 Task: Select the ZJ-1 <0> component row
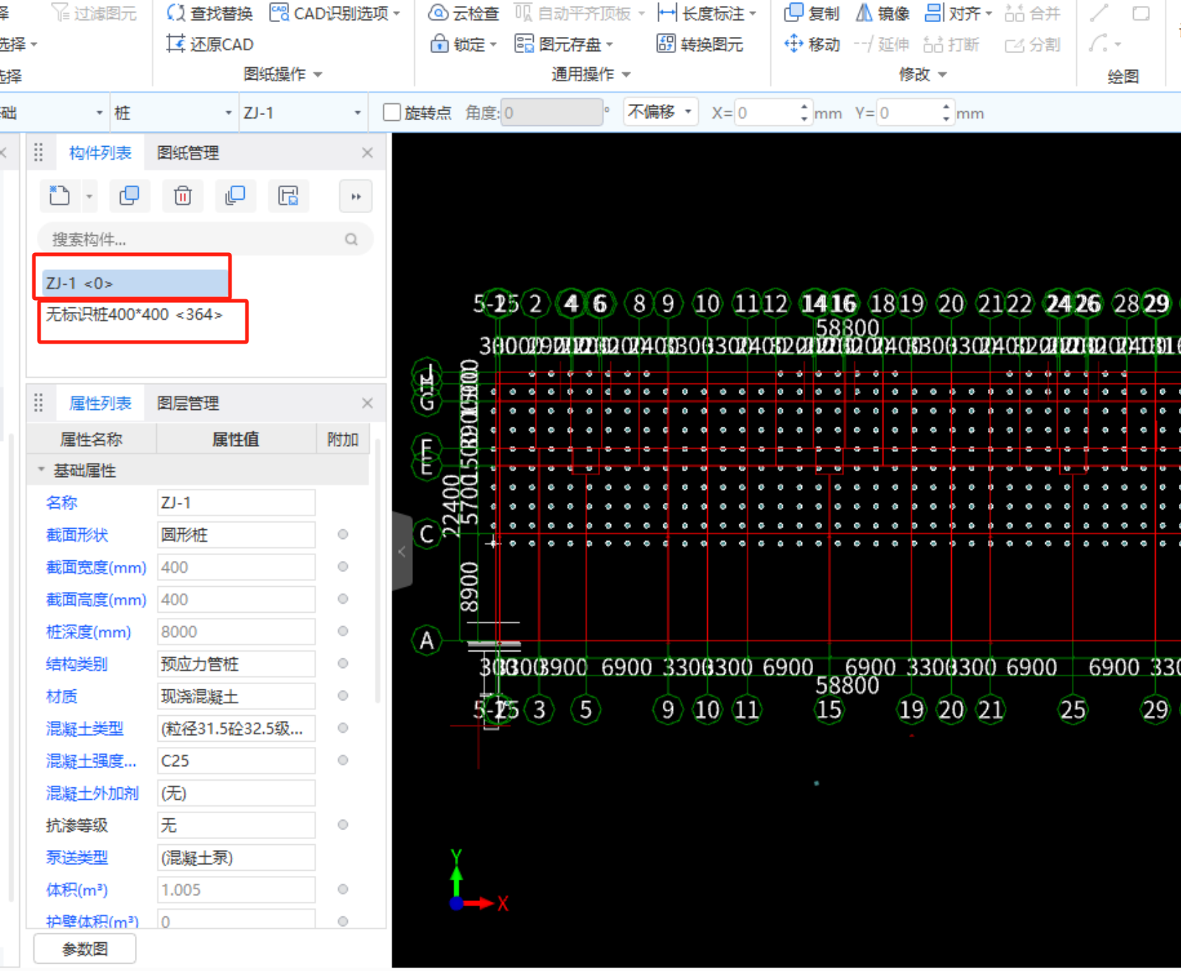(x=134, y=283)
